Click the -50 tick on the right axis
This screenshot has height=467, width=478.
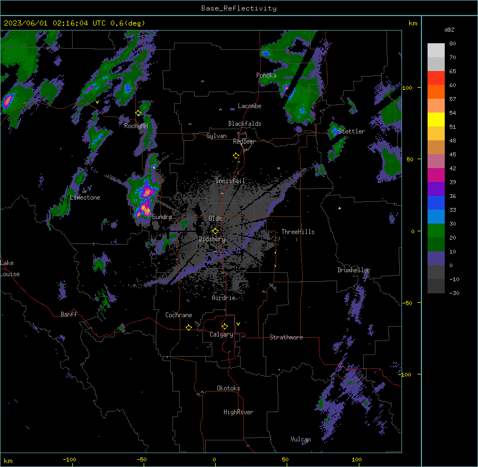[407, 303]
